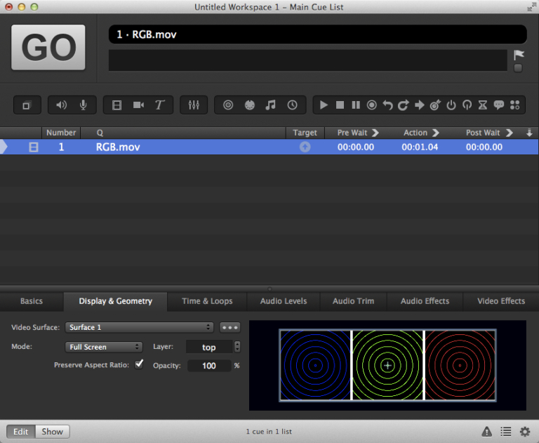Screen dimensions: 539x443
Task: Switch to Show mode
Action: [52, 431]
